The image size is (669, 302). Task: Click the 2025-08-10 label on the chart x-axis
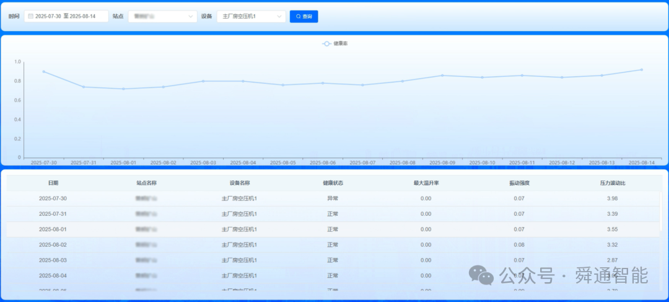pos(482,162)
